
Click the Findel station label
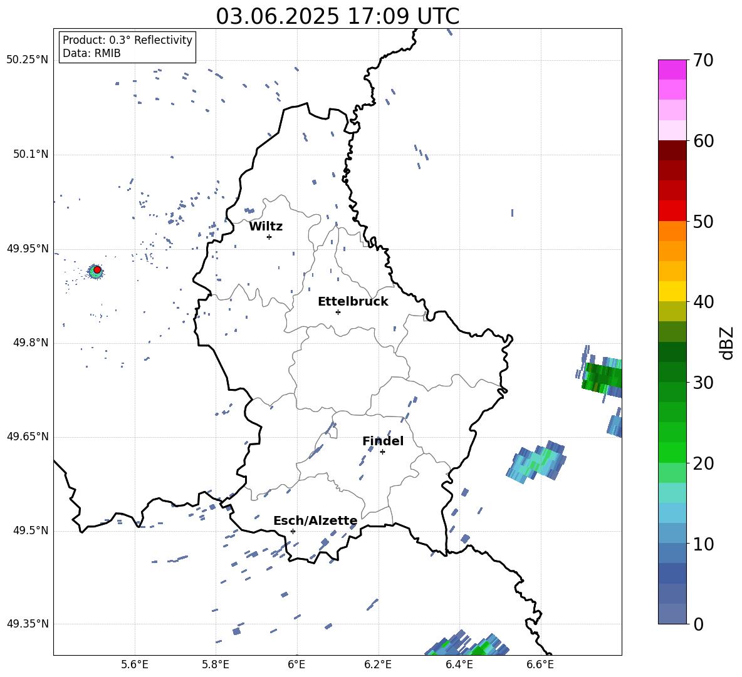point(383,441)
